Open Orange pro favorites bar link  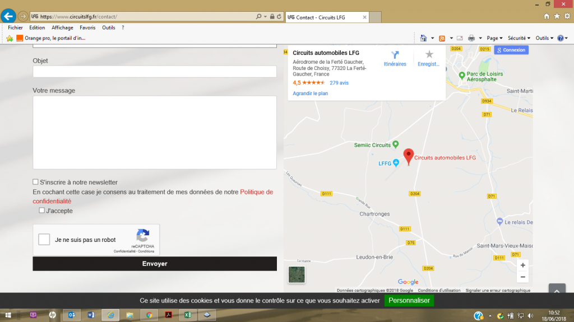(51, 38)
